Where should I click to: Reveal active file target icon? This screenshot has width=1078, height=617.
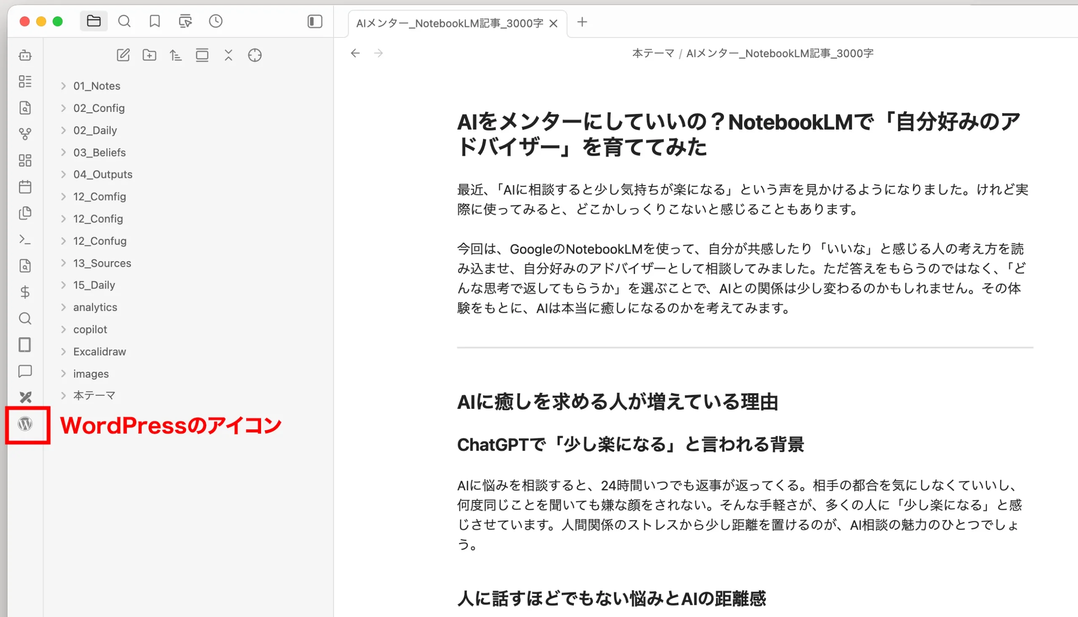click(255, 55)
